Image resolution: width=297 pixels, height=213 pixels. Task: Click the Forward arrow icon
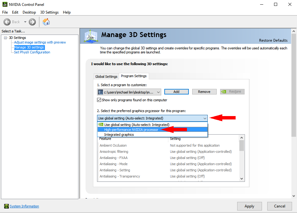point(32,22)
